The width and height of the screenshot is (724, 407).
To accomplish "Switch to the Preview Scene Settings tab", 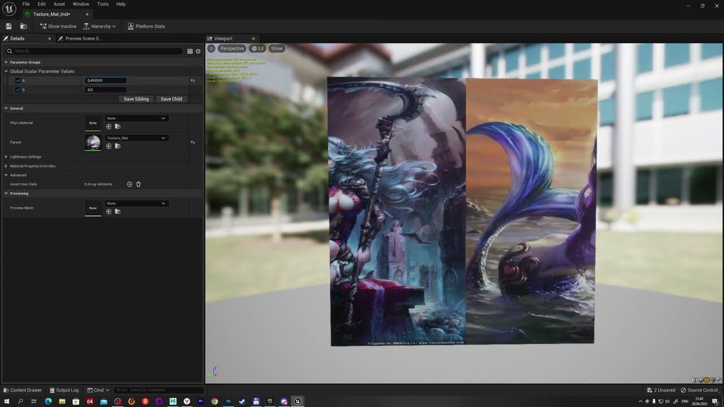I will 83,38.
